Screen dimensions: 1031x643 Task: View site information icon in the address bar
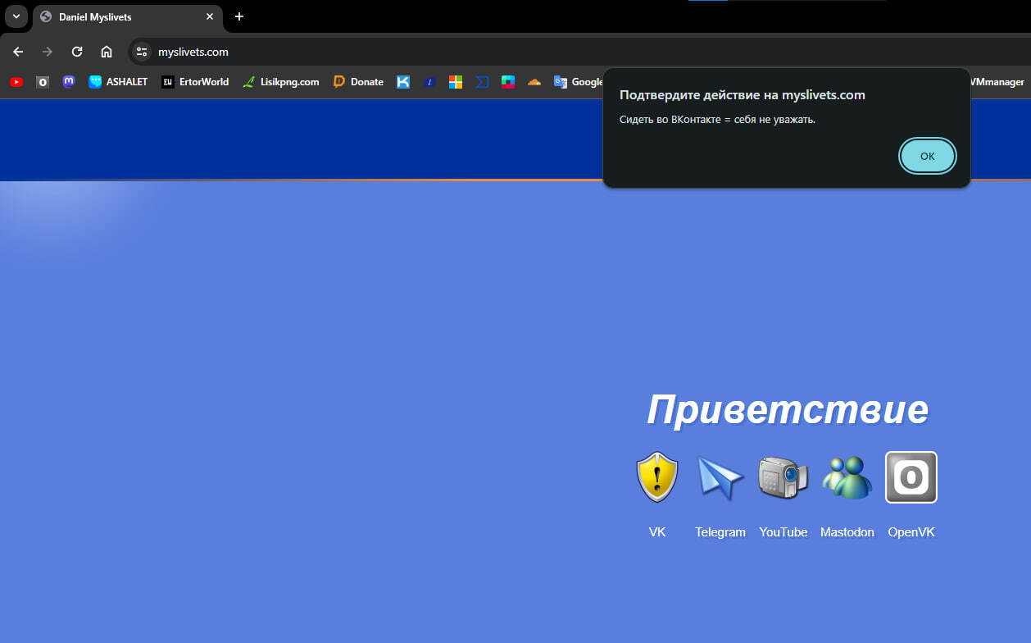tap(142, 52)
